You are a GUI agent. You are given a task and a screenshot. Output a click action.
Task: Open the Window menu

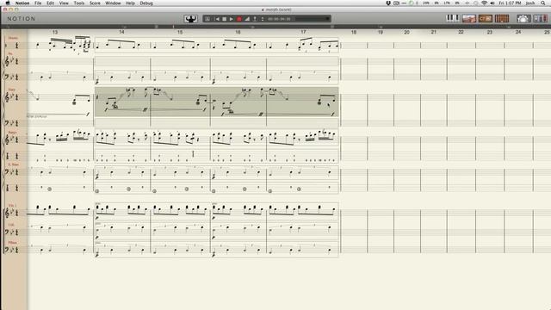[113, 3]
